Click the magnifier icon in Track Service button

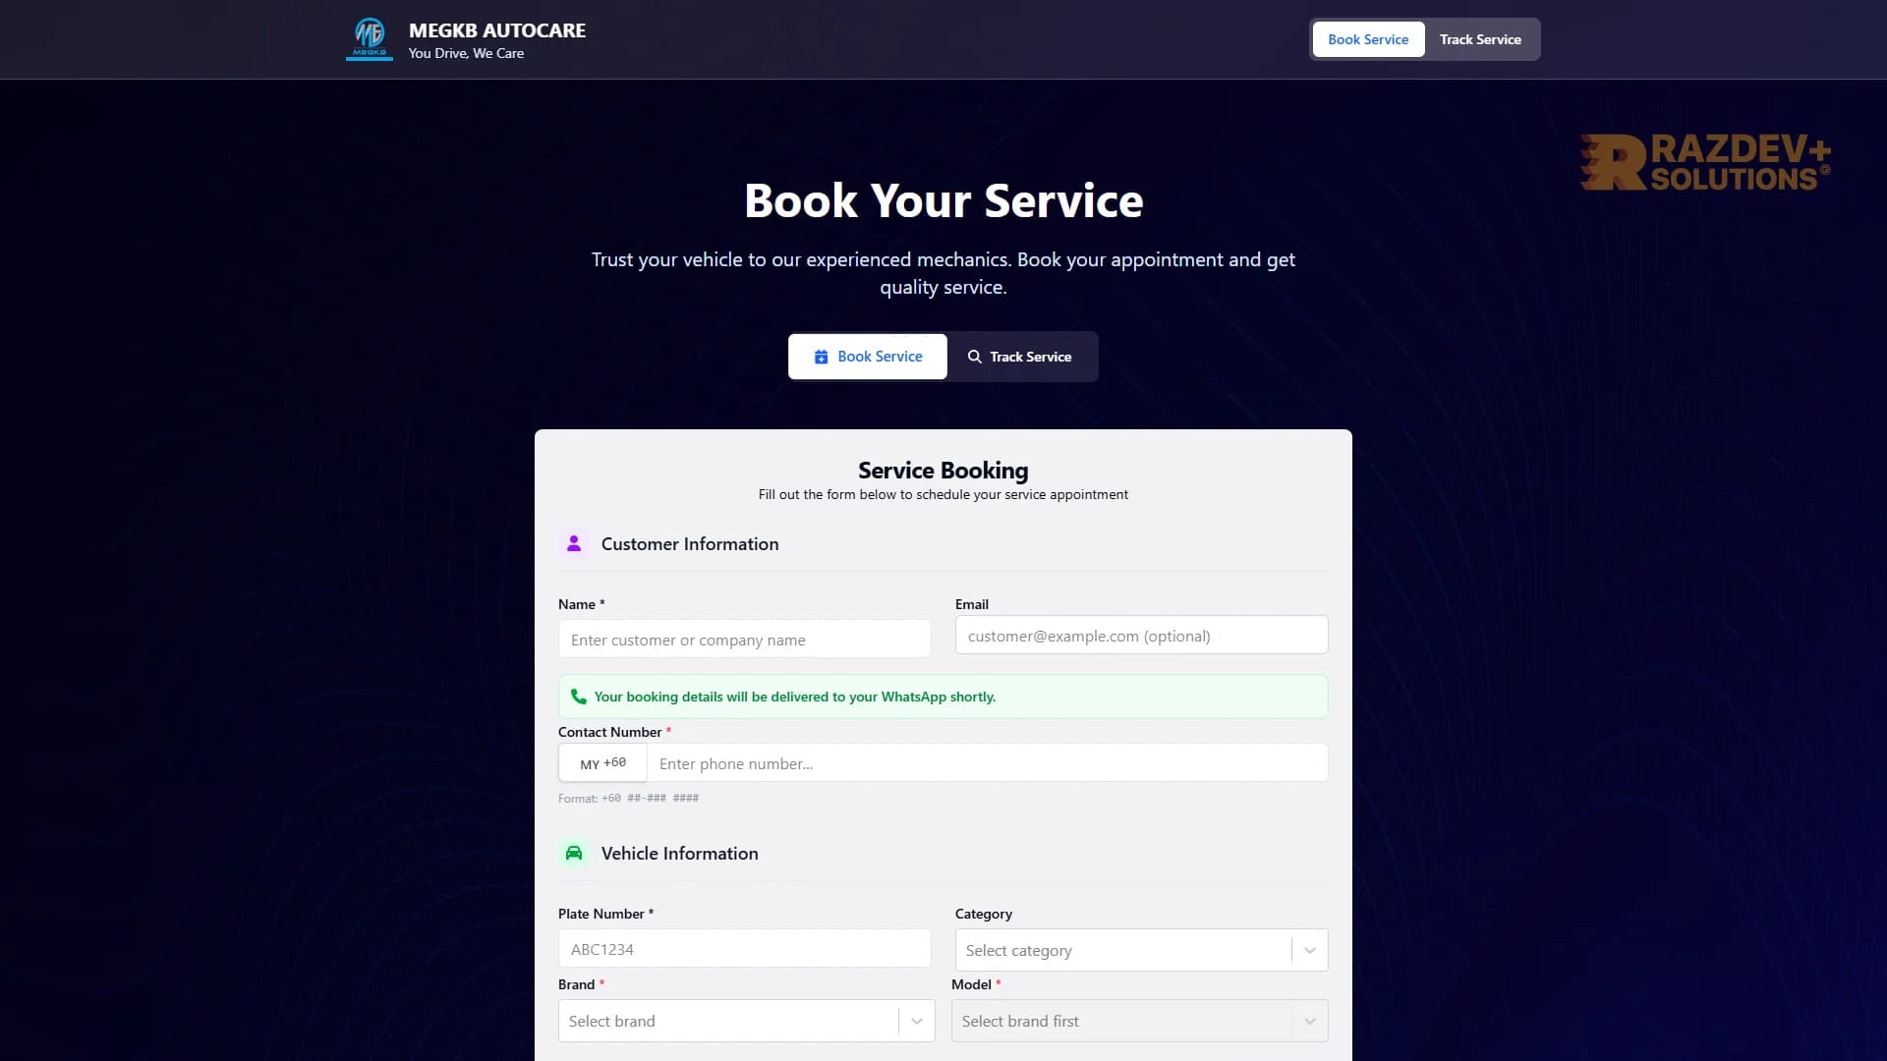974,357
